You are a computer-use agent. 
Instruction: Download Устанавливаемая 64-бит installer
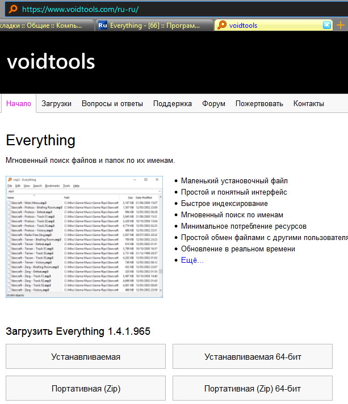click(x=253, y=356)
